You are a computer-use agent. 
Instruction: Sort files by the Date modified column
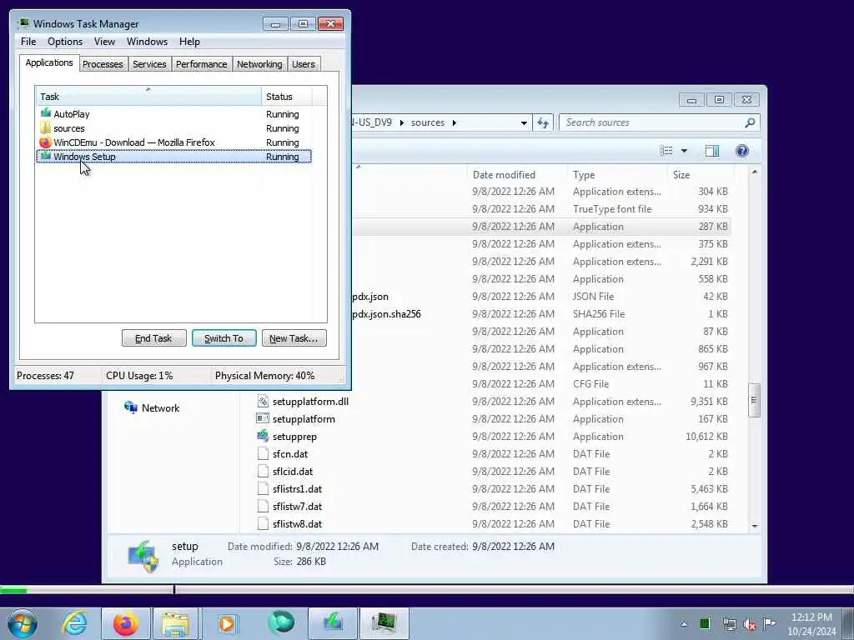(x=516, y=175)
